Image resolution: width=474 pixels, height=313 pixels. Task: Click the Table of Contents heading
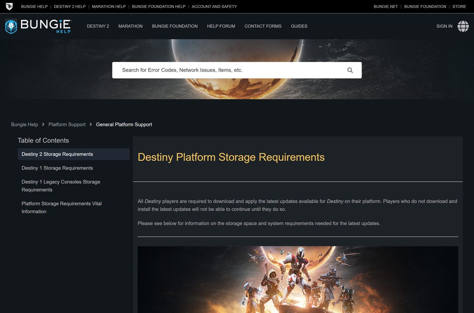pos(43,140)
